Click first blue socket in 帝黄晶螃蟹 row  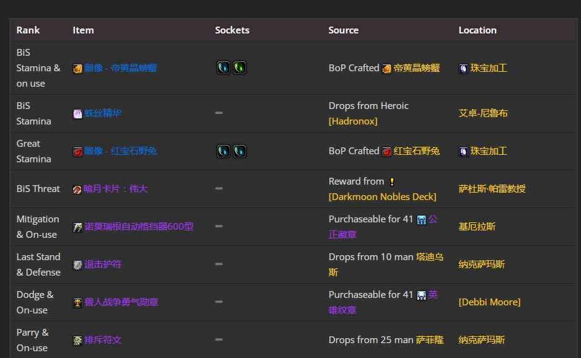coord(224,68)
